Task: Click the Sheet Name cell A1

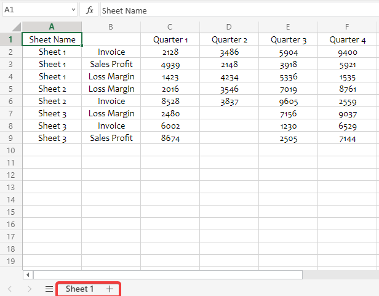Action: coord(52,39)
